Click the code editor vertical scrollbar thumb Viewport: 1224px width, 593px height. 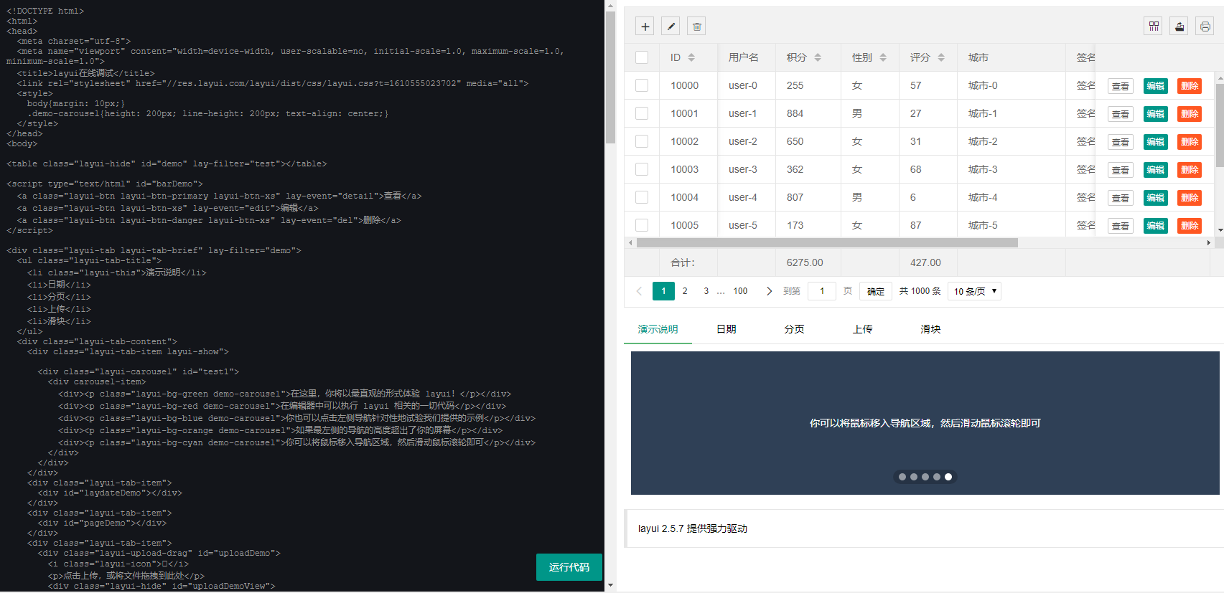click(x=611, y=77)
